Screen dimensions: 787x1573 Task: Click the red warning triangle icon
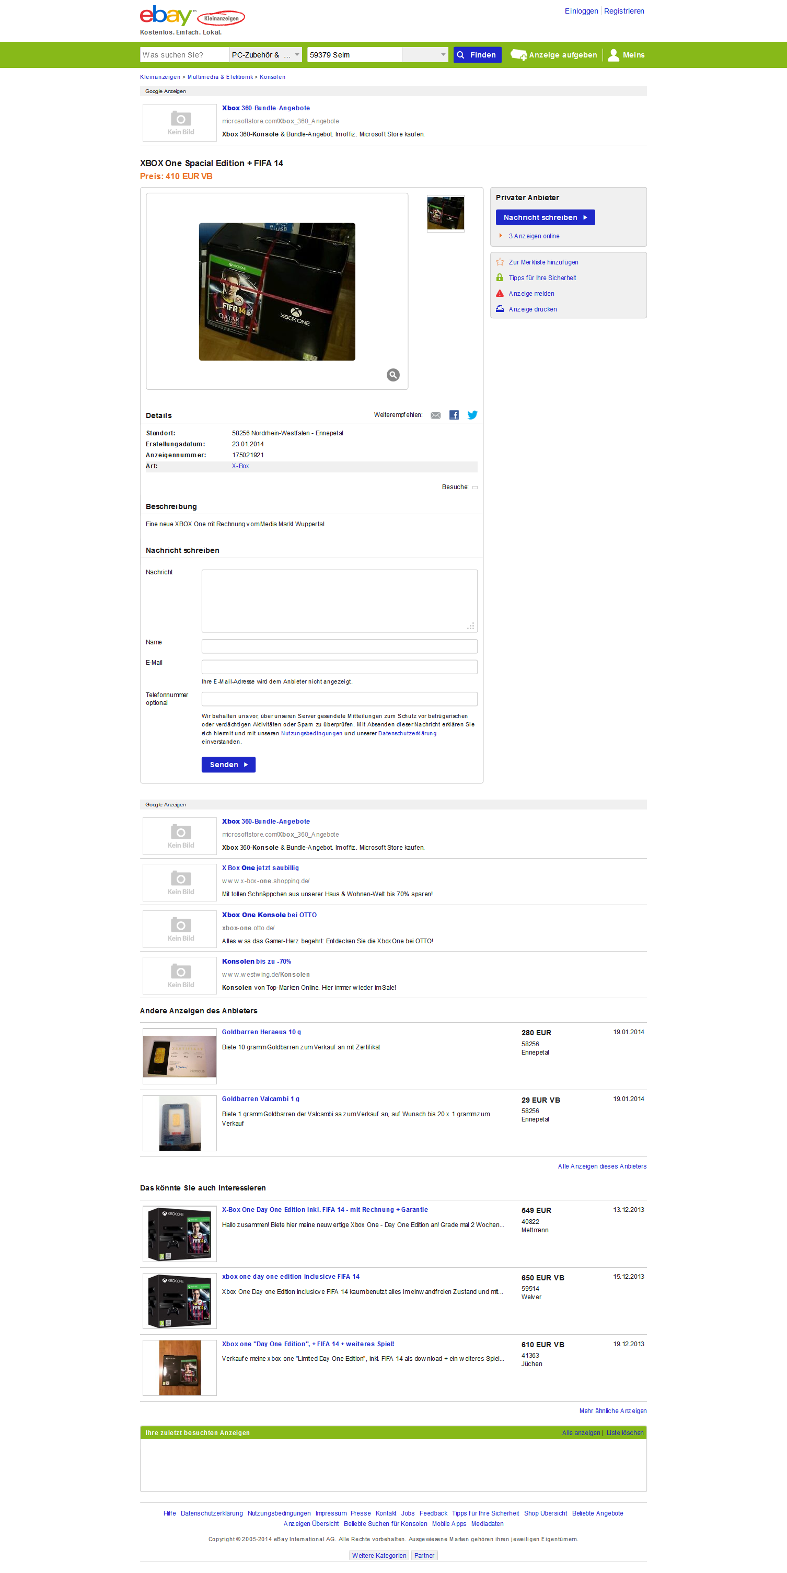point(500,293)
